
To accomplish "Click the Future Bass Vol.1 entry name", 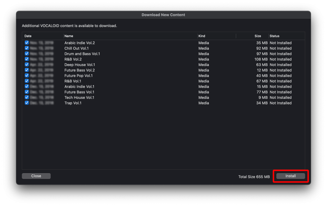I will tap(79, 92).
